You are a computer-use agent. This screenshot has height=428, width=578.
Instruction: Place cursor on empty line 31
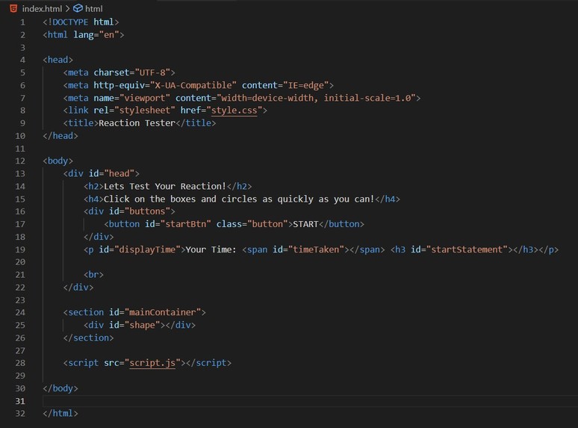pyautogui.click(x=310, y=401)
